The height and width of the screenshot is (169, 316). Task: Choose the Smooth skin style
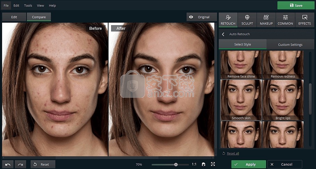click(241, 100)
